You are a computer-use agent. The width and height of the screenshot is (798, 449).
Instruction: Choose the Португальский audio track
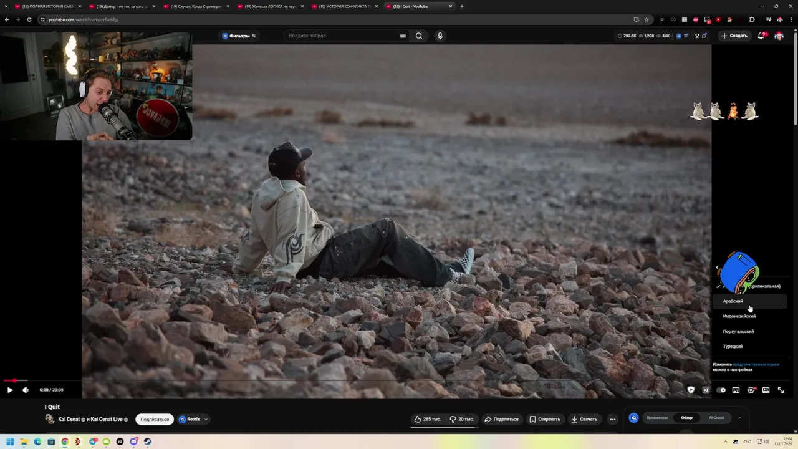(x=749, y=331)
